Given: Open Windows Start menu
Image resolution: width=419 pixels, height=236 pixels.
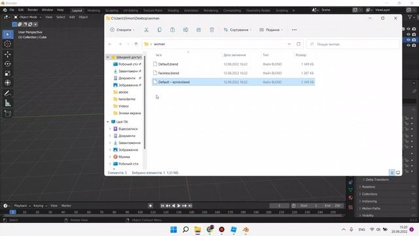Looking at the screenshot, I should [x=173, y=229].
